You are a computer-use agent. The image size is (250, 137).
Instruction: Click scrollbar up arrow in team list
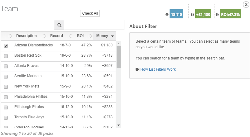(118, 44)
